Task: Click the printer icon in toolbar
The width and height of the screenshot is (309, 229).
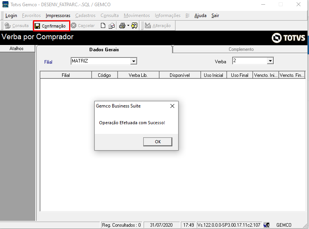Action: 122,26
